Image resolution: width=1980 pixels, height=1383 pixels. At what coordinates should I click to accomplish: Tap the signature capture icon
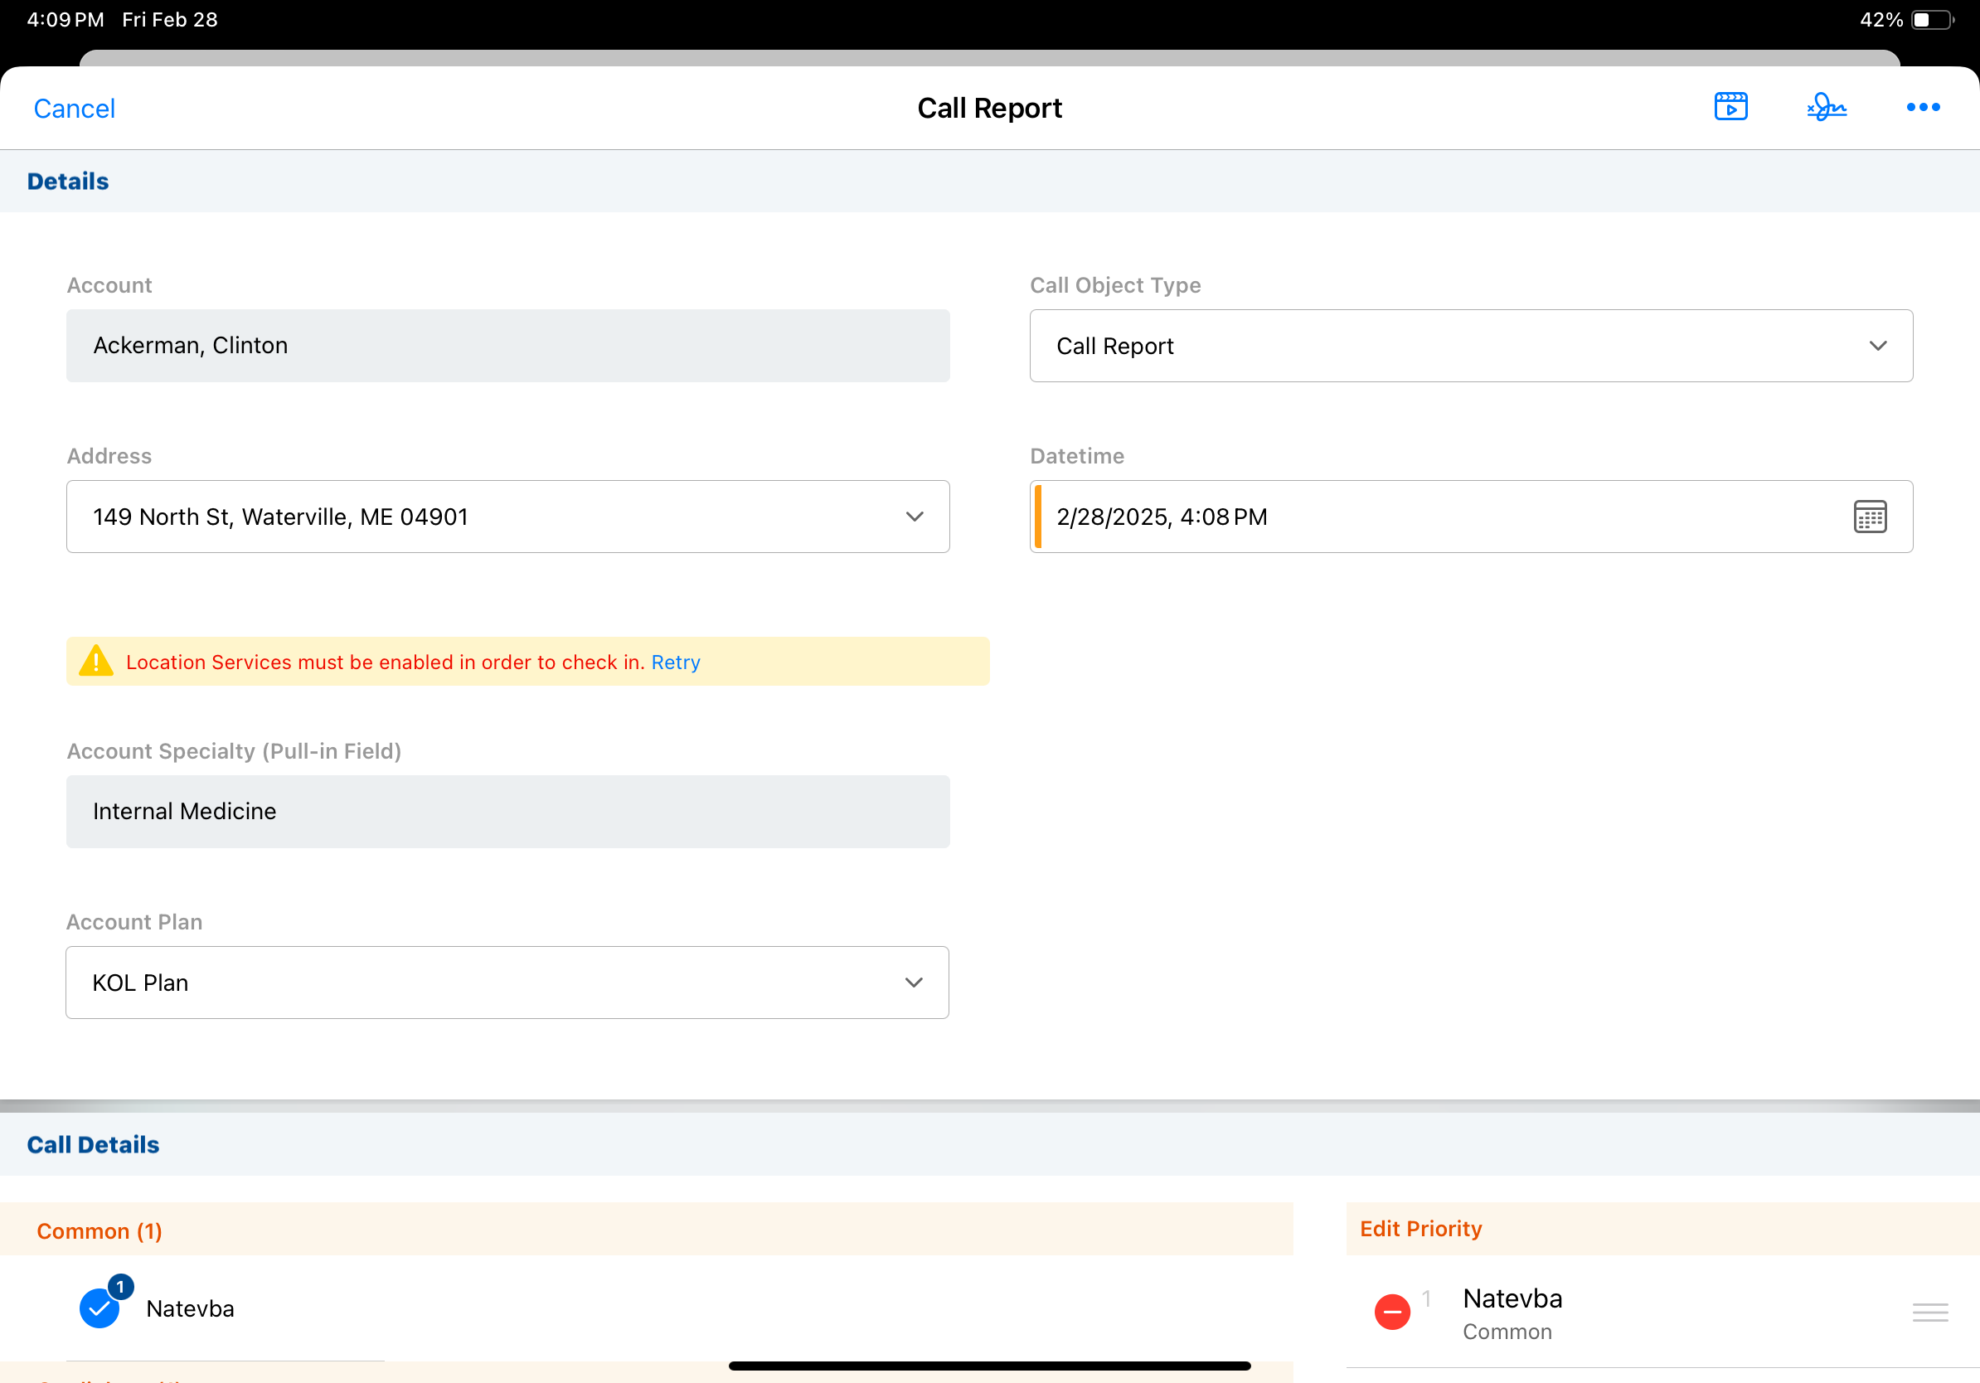click(1827, 107)
